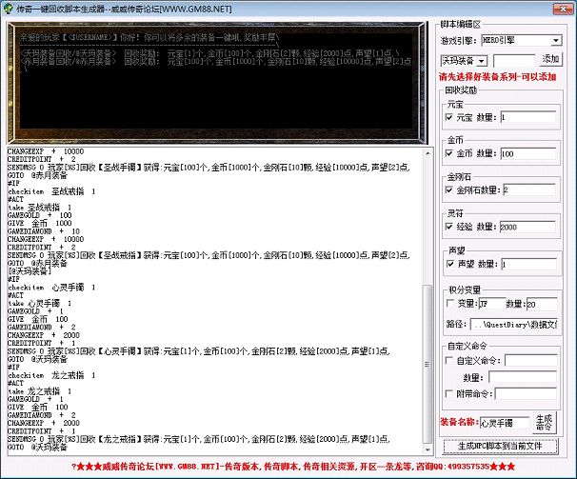Viewport: 577px width, 479px height.
Task: Enable the 自定义命令 checkbox
Action: pyautogui.click(x=449, y=361)
